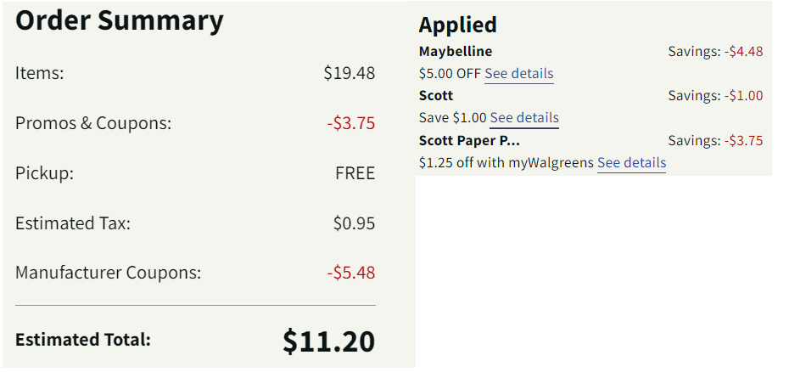Select the Maybelline coupon name
The image size is (789, 372).
[456, 52]
